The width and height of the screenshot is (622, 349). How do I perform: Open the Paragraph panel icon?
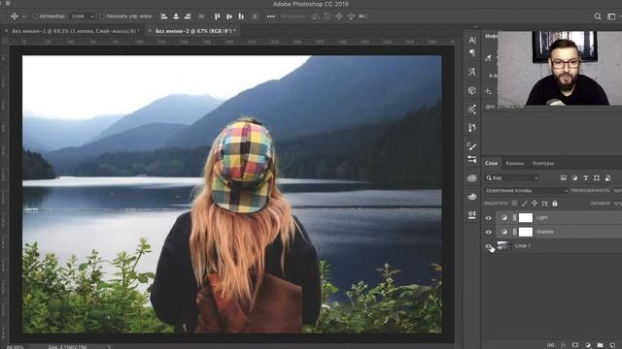[471, 53]
